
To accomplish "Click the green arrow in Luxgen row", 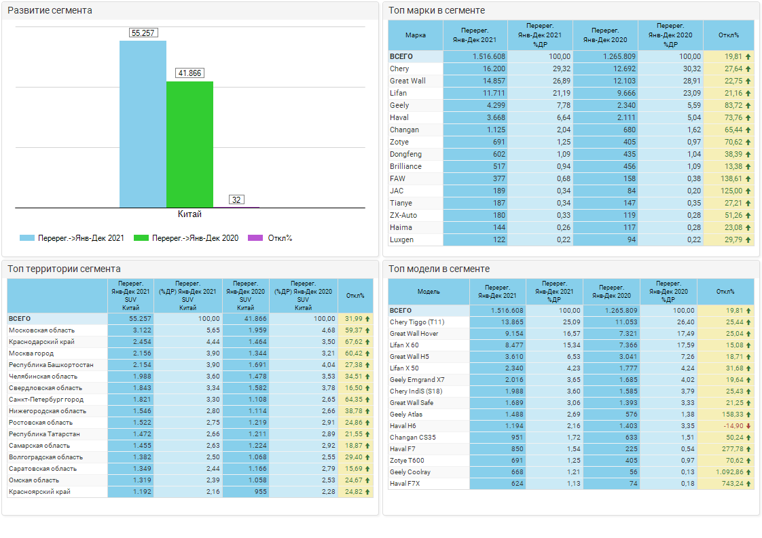I will pyautogui.click(x=748, y=239).
